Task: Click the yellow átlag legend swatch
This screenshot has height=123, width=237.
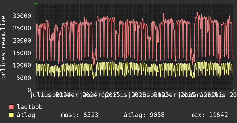Action: (11, 115)
